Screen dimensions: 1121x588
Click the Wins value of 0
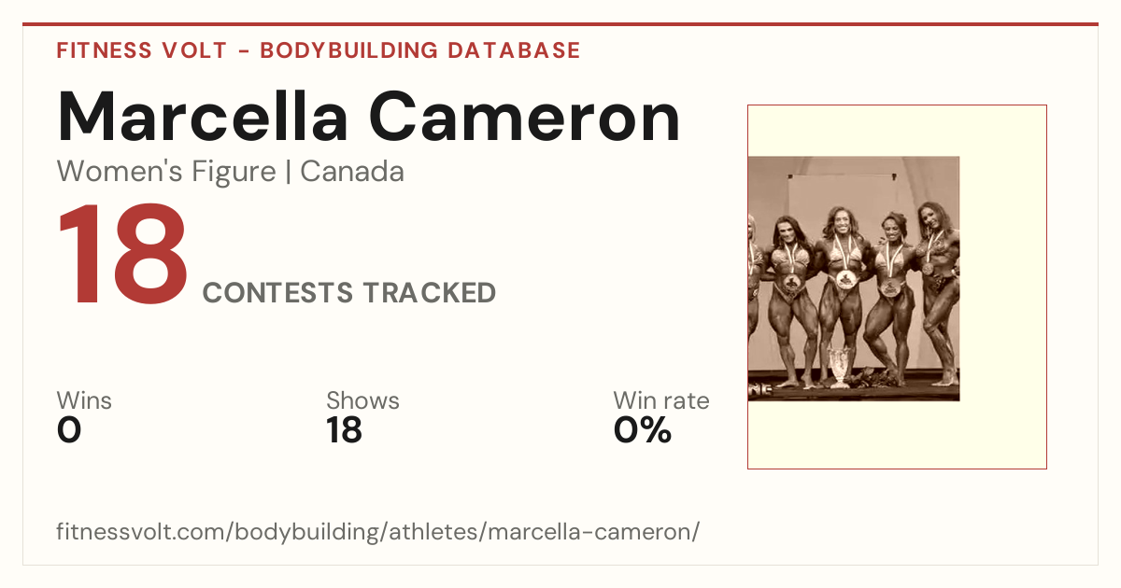(69, 430)
